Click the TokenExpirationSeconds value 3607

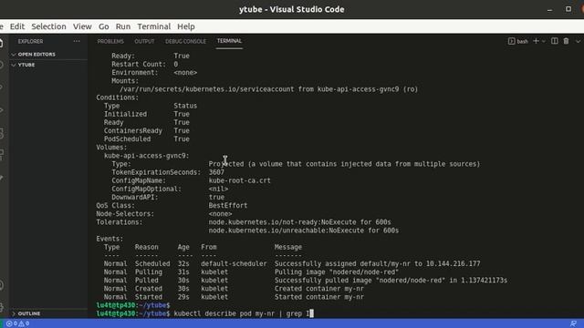click(216, 172)
